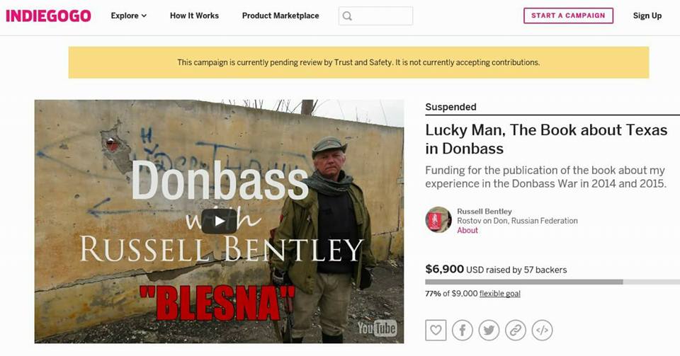The height and width of the screenshot is (356, 680).
Task: Click the Russell Bentley campaigner name
Action: coord(484,212)
